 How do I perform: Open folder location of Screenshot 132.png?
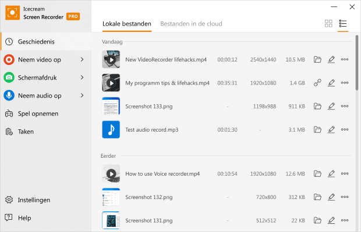click(x=317, y=197)
